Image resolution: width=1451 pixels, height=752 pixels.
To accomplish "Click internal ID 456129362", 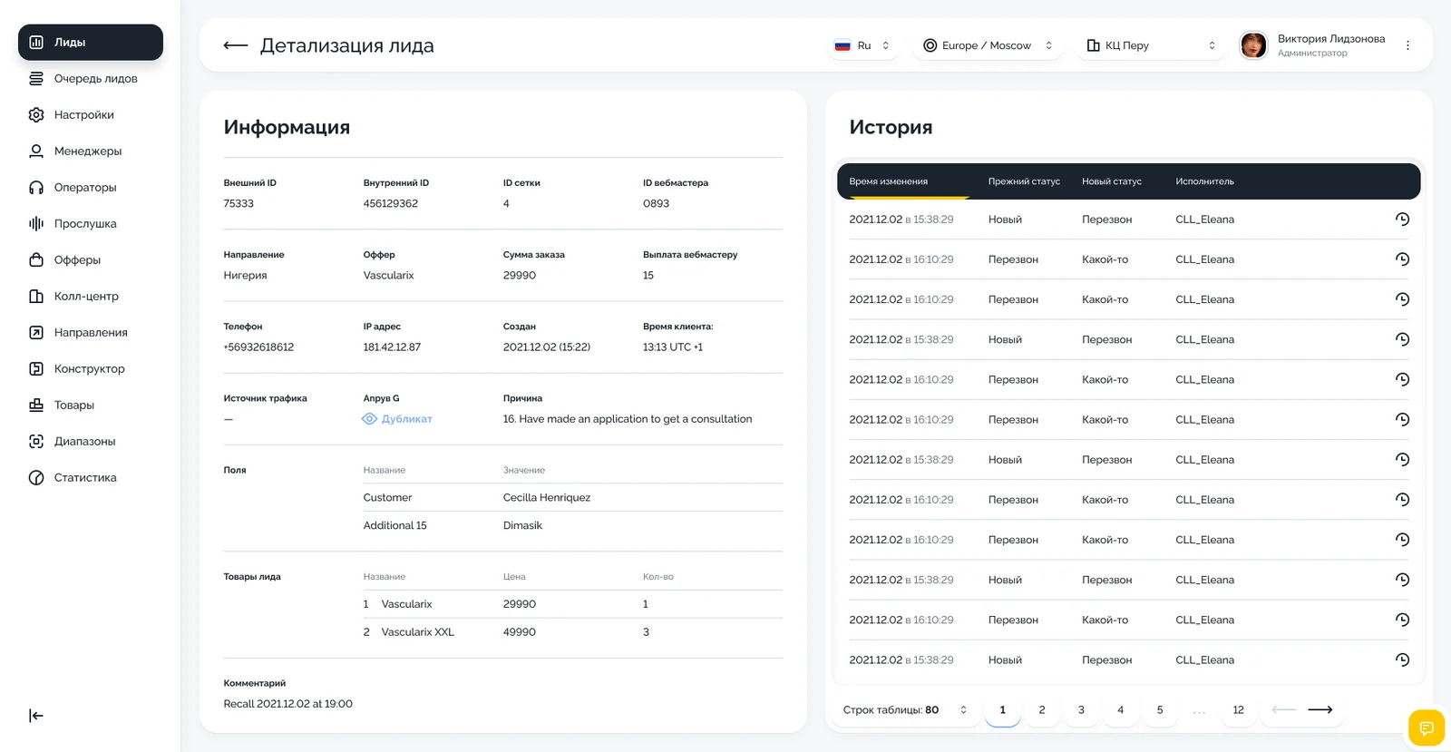I will 391,204.
